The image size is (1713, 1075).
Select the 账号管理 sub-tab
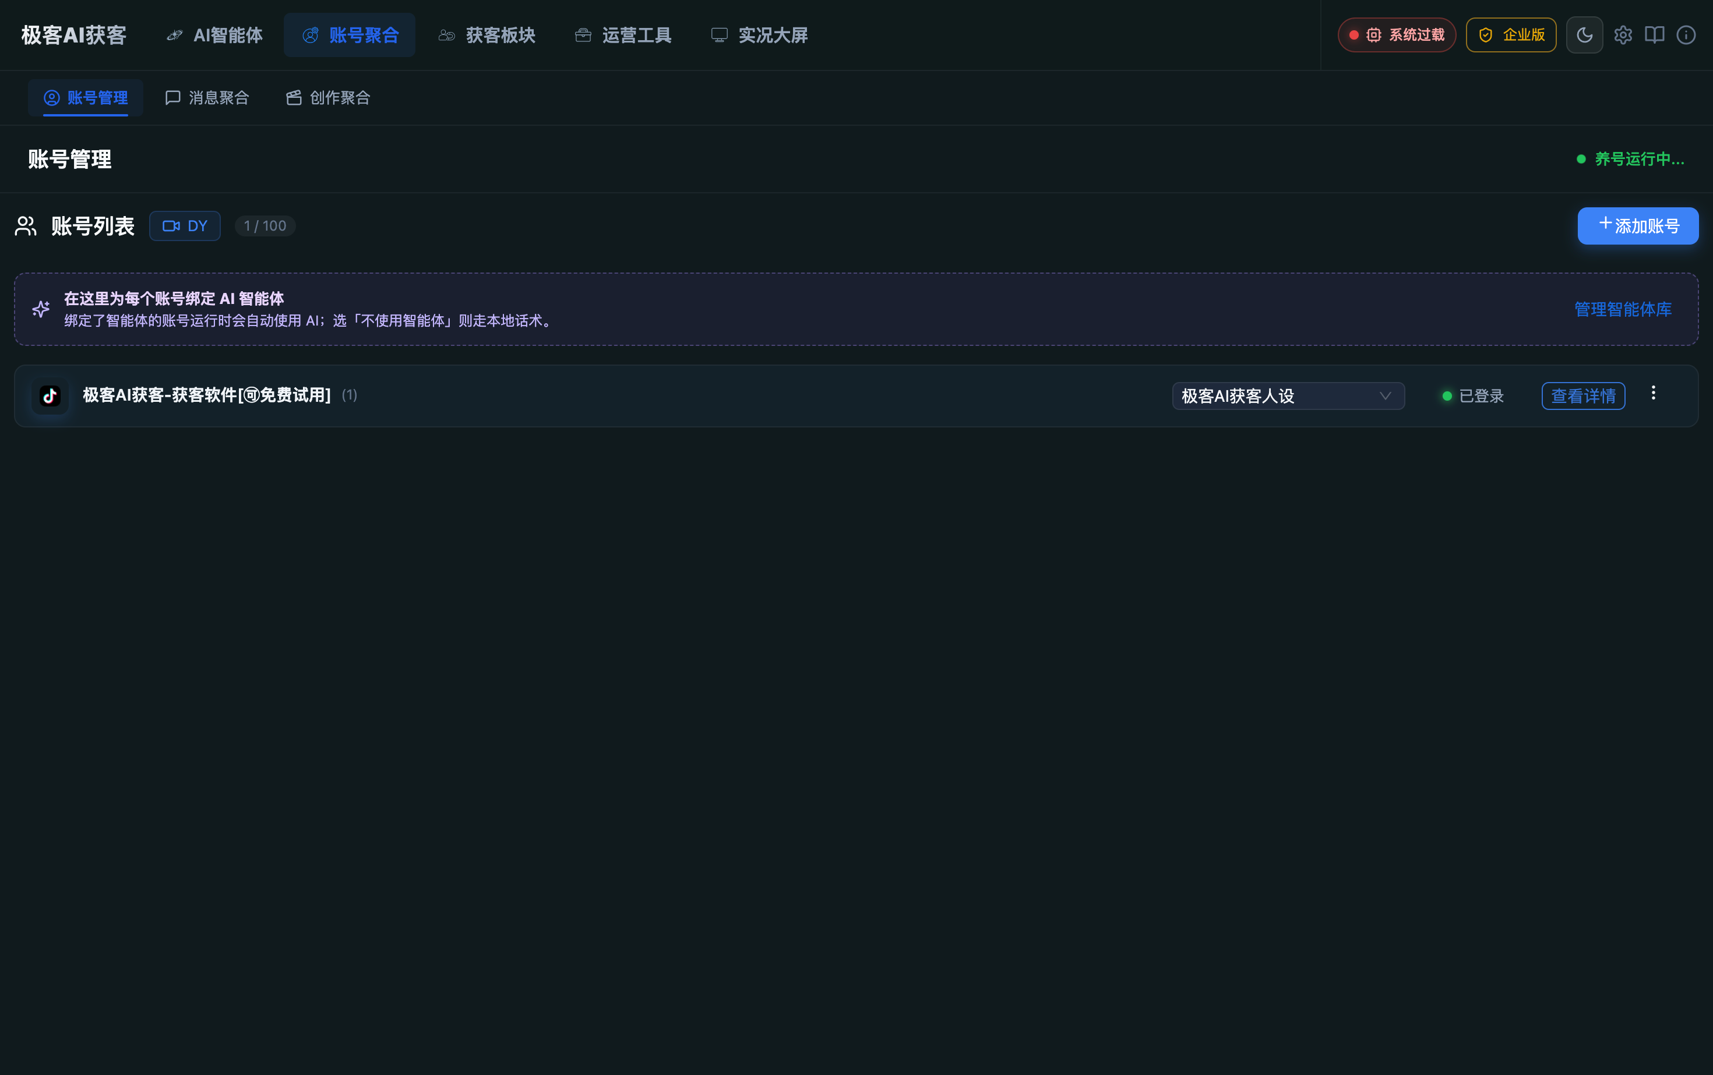coord(86,97)
